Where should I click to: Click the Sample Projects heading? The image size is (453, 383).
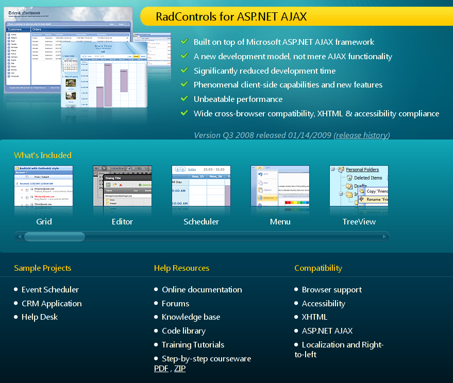tap(42, 268)
